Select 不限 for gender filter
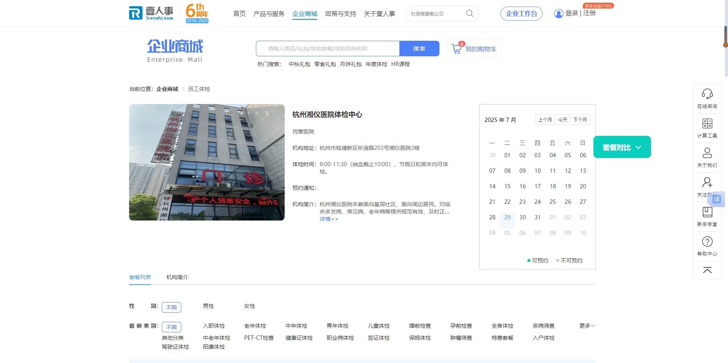Screen dimensions: 728x363 [171, 307]
